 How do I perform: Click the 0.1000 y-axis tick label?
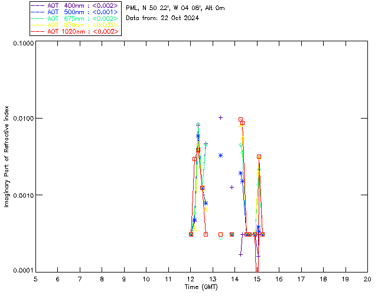pos(24,43)
